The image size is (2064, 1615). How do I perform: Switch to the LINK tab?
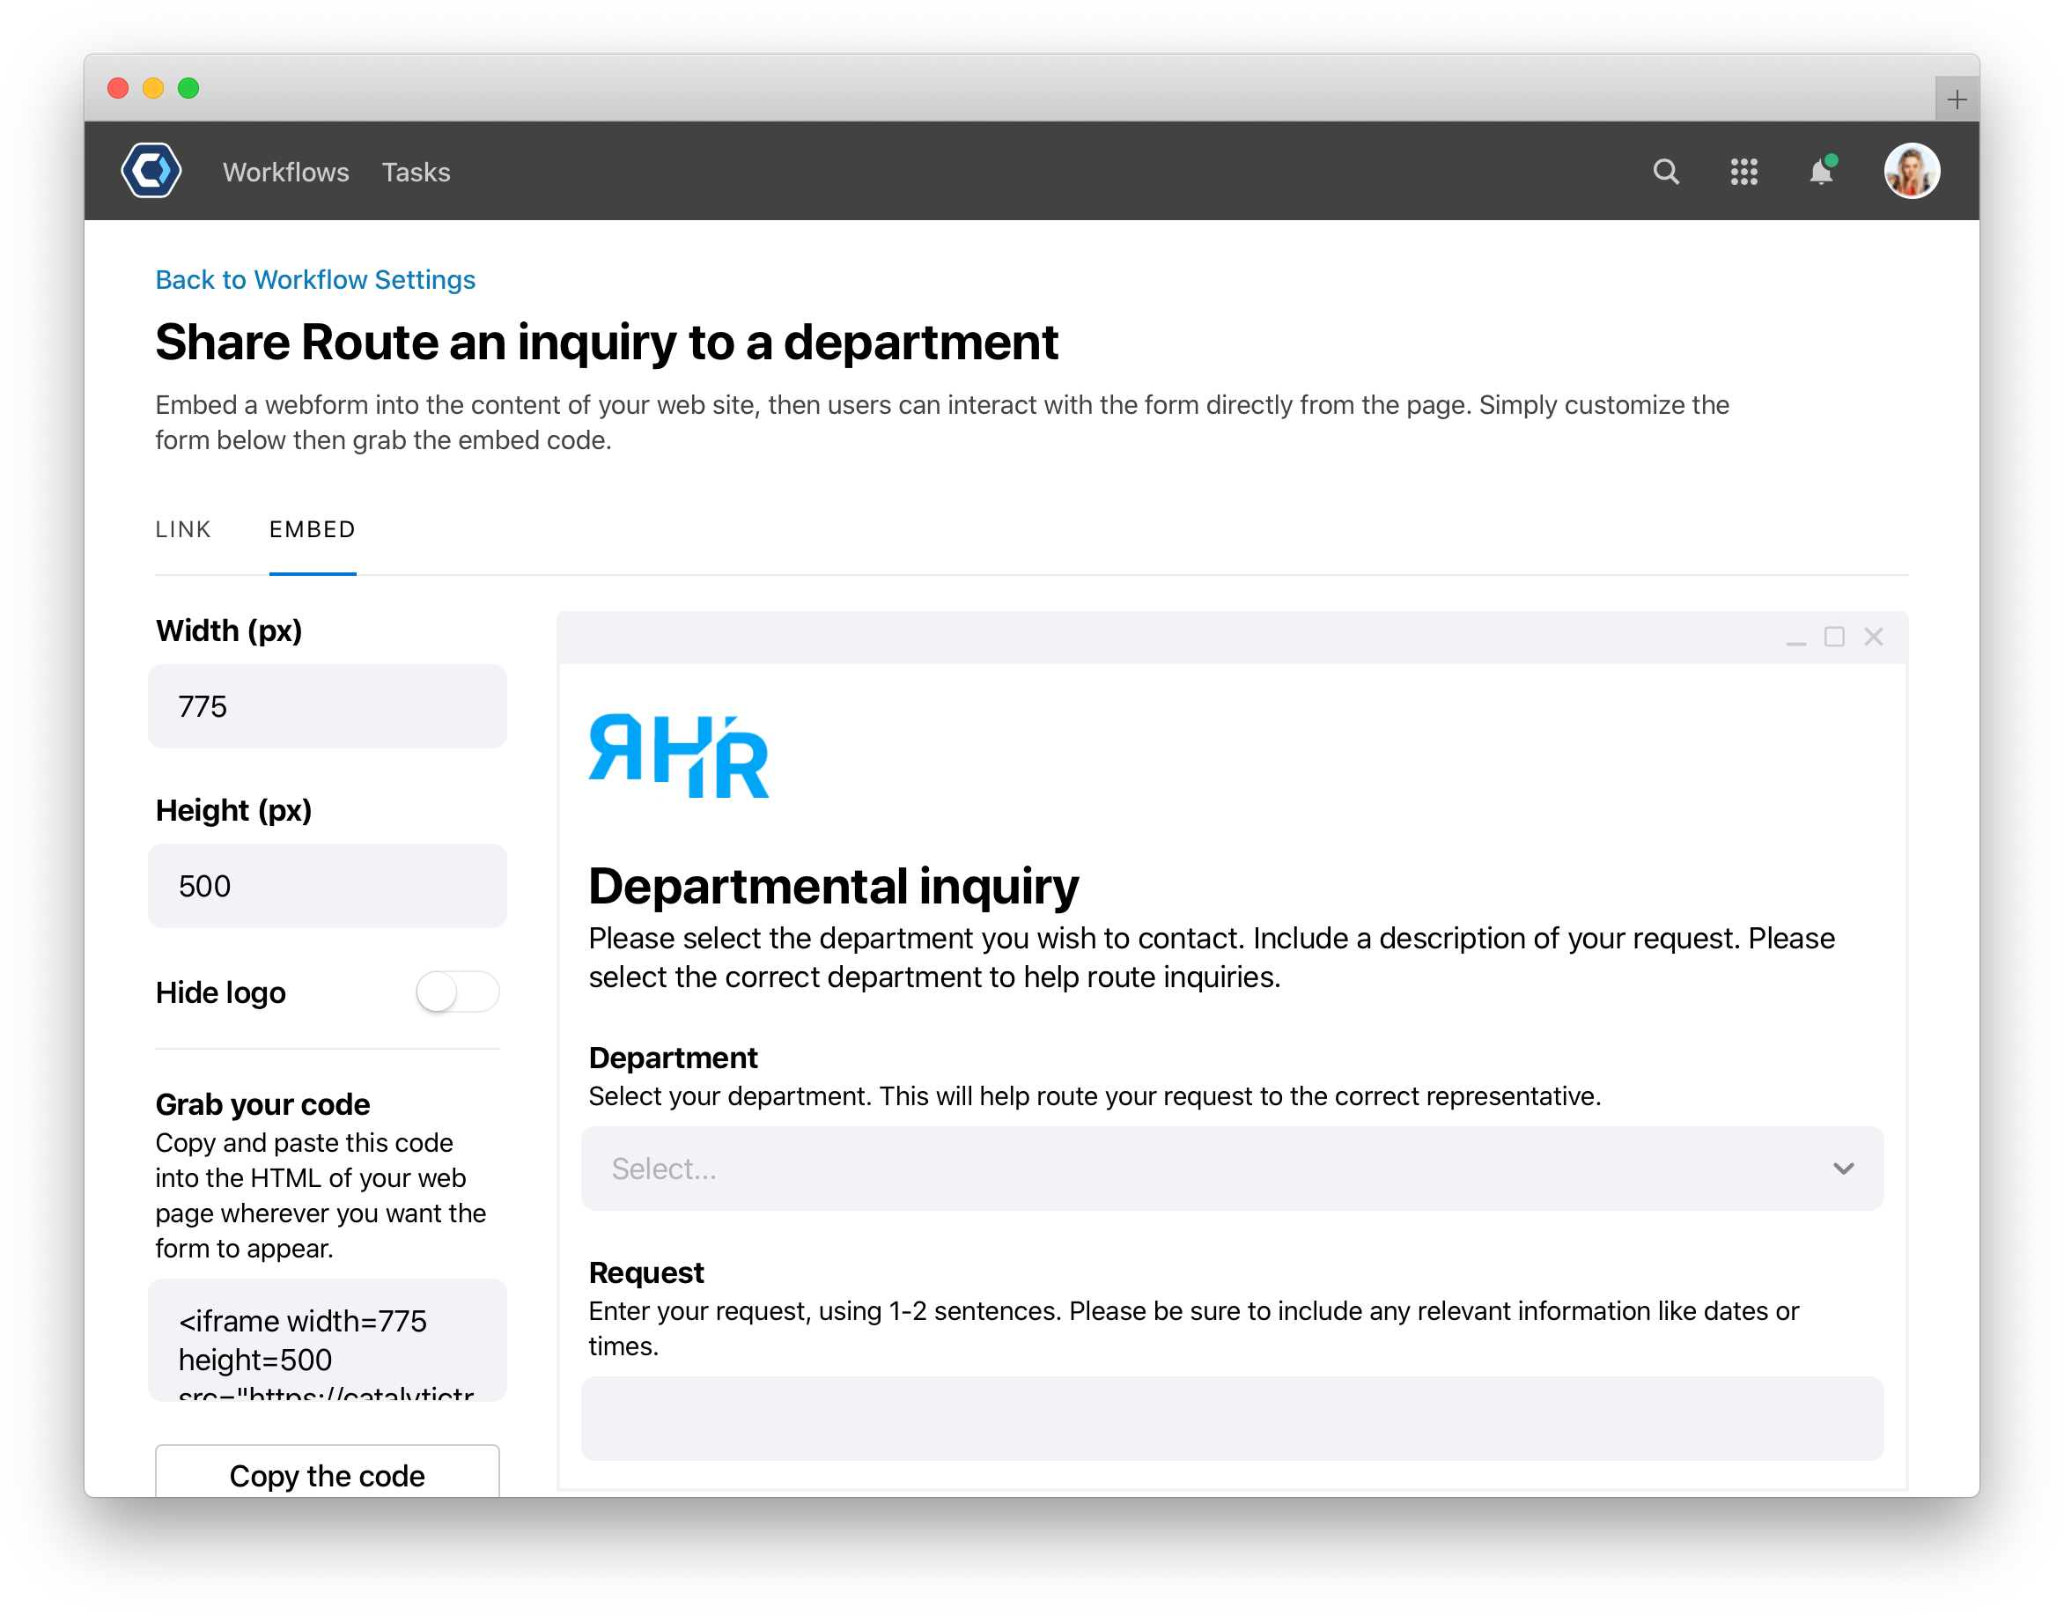(182, 529)
